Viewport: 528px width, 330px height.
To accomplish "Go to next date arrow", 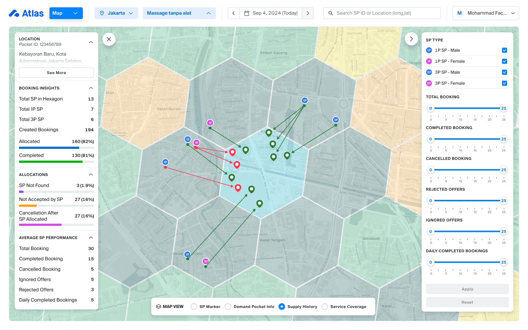I will point(308,13).
